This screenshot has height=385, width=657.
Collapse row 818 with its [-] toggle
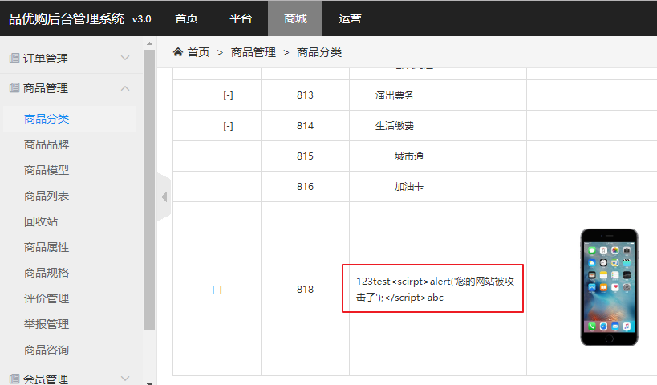[x=217, y=290]
